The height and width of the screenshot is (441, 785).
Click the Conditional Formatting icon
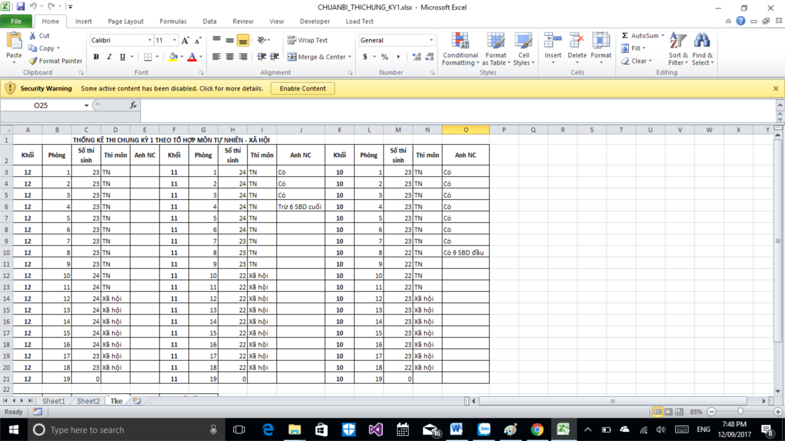click(460, 41)
